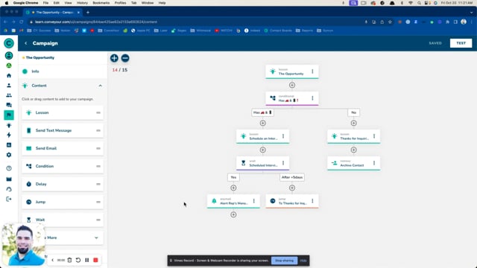This screenshot has height=268, width=477.
Task: Open options menu of Schedule an Interview node
Action: tap(283, 136)
